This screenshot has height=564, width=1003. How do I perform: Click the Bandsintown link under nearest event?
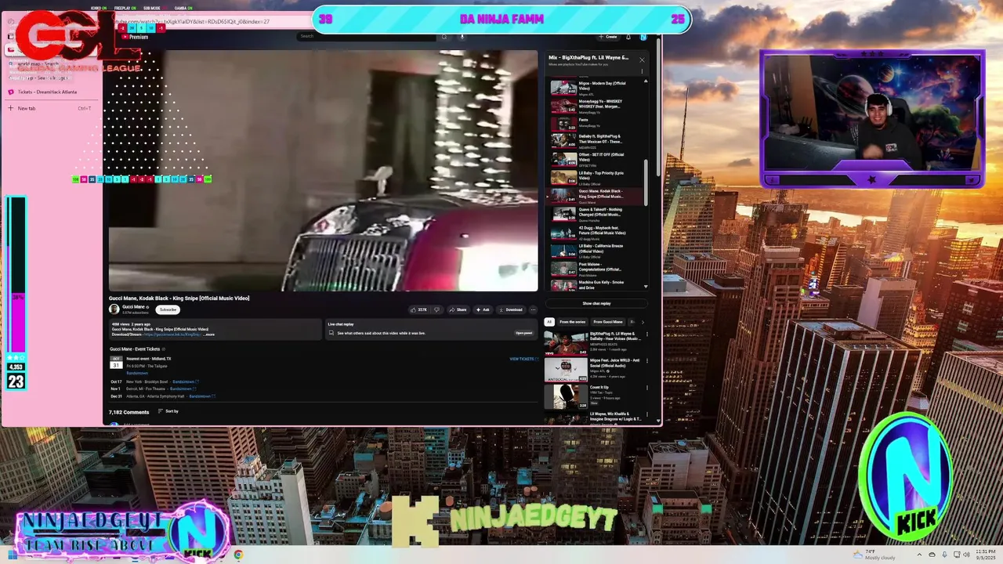(137, 373)
